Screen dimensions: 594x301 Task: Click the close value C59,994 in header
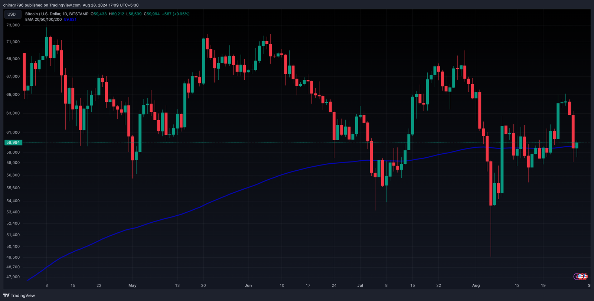(x=152, y=14)
